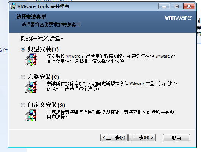Click the custom install description text

(x=110, y=114)
